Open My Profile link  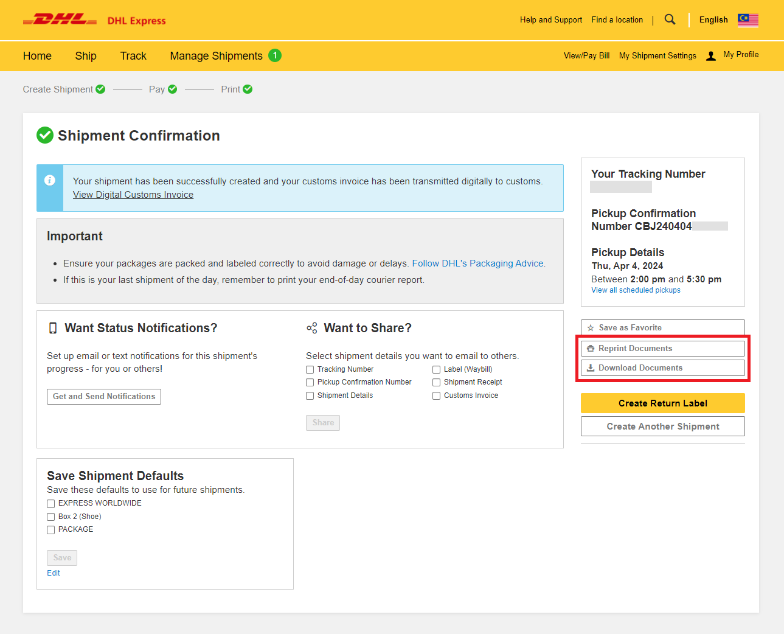click(x=741, y=55)
